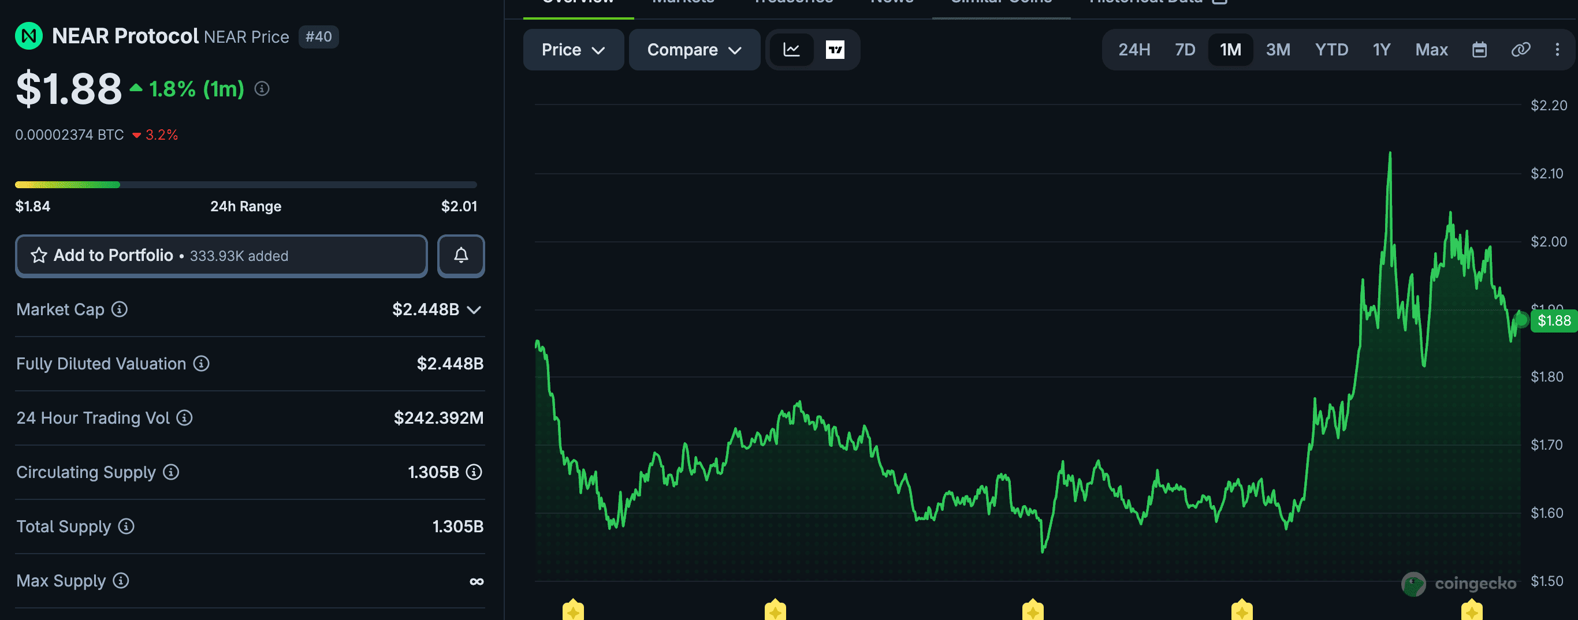Viewport: 1578px width, 620px height.
Task: Click the info icon beside 1.8% (1m)
Action: point(262,89)
